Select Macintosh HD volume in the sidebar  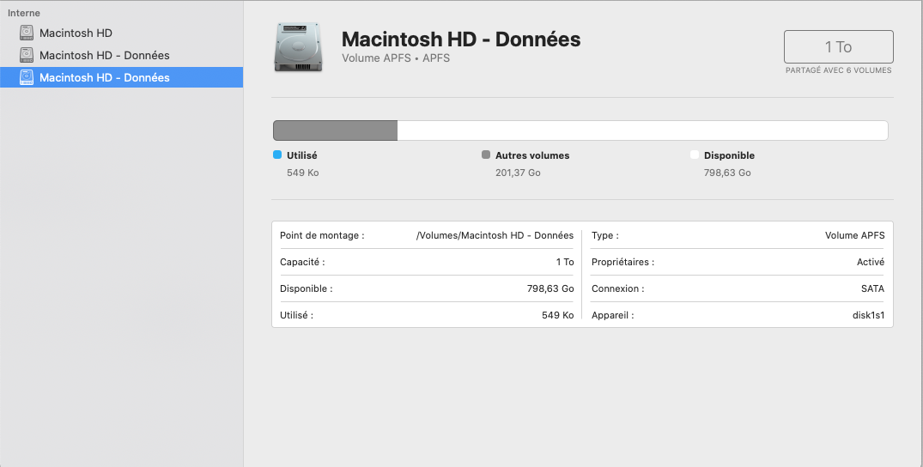[76, 33]
